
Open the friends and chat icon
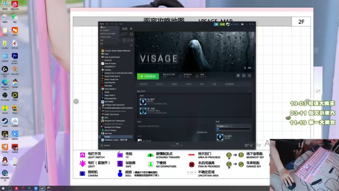coord(251,146)
